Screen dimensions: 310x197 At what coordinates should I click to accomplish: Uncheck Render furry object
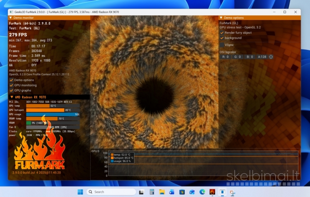coord(222,32)
